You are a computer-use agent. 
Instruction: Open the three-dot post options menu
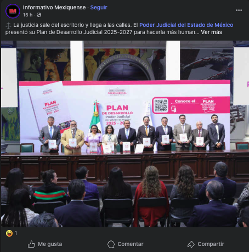239,10
